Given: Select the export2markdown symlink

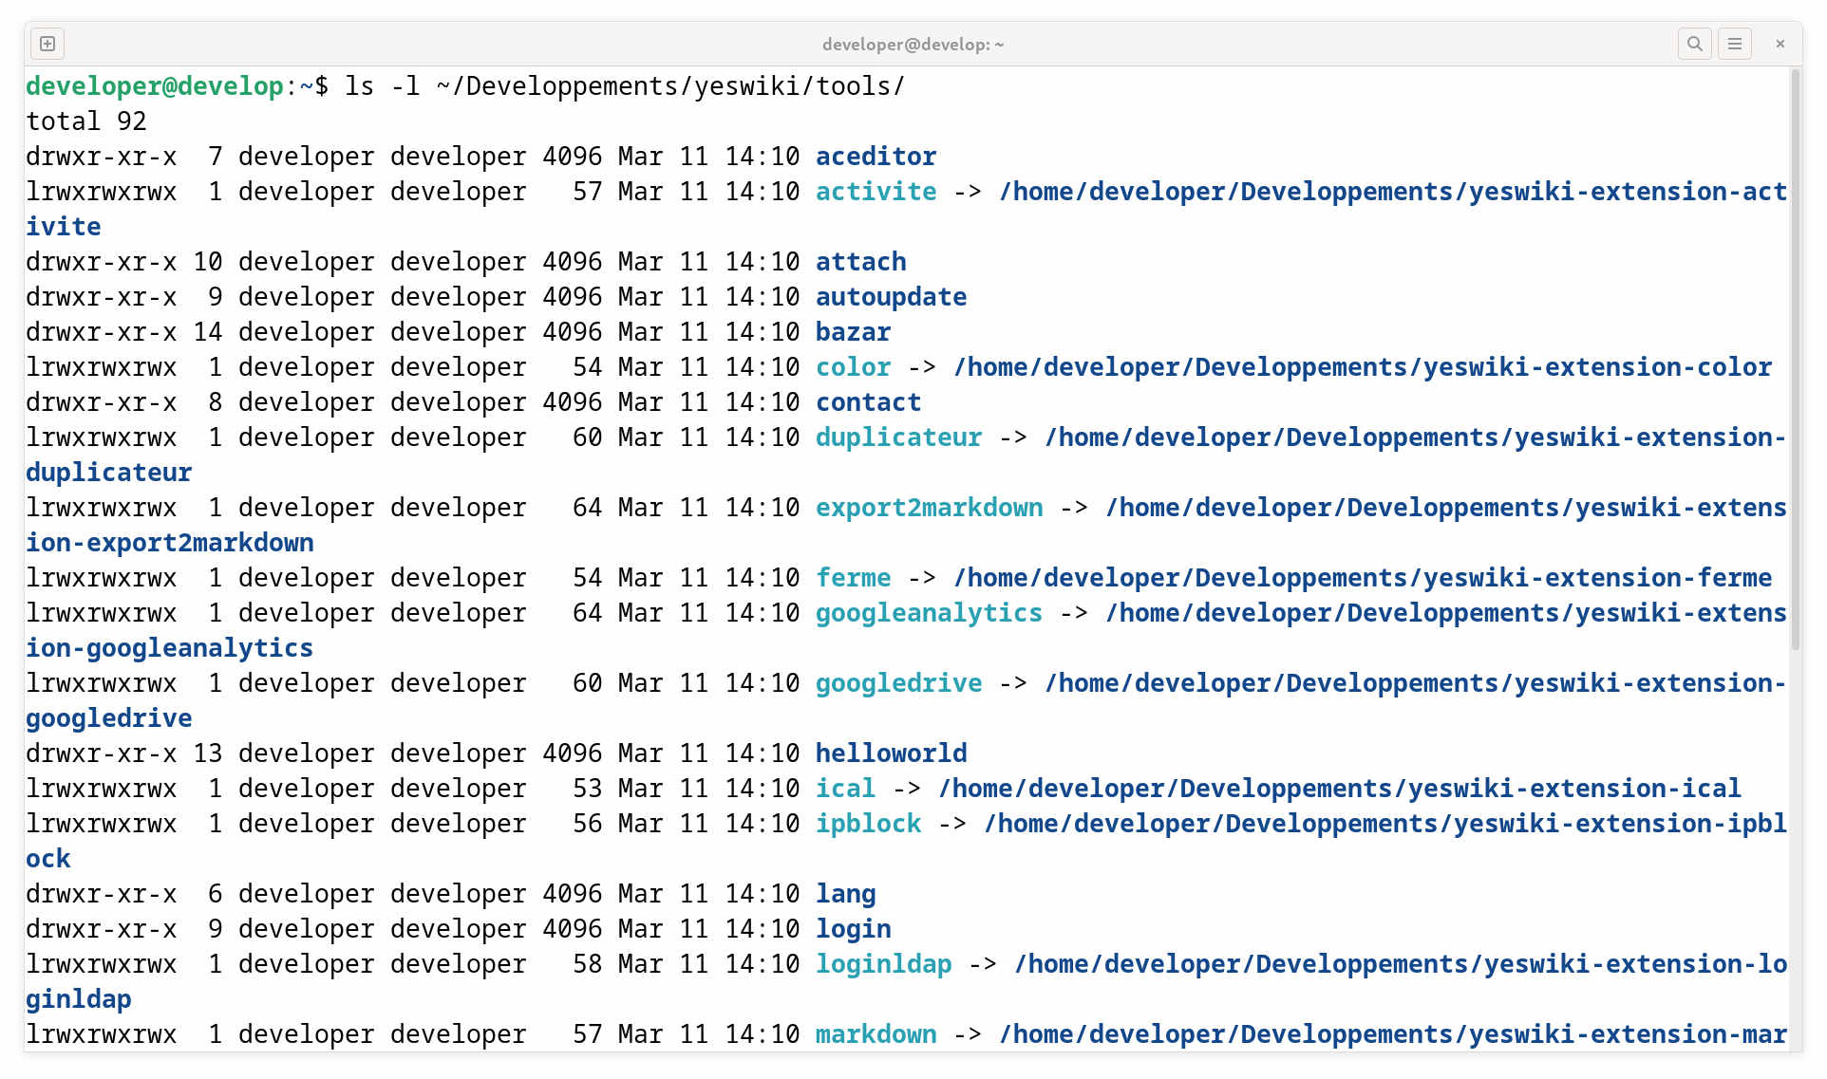Looking at the screenshot, I should (929, 507).
